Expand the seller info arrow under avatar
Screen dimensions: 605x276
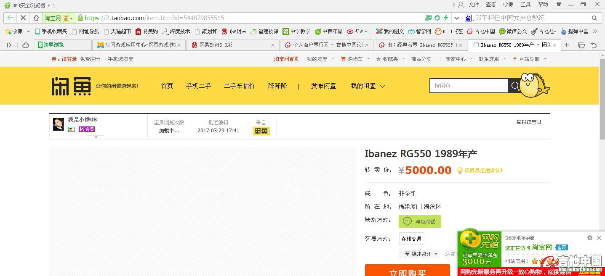[x=96, y=137]
